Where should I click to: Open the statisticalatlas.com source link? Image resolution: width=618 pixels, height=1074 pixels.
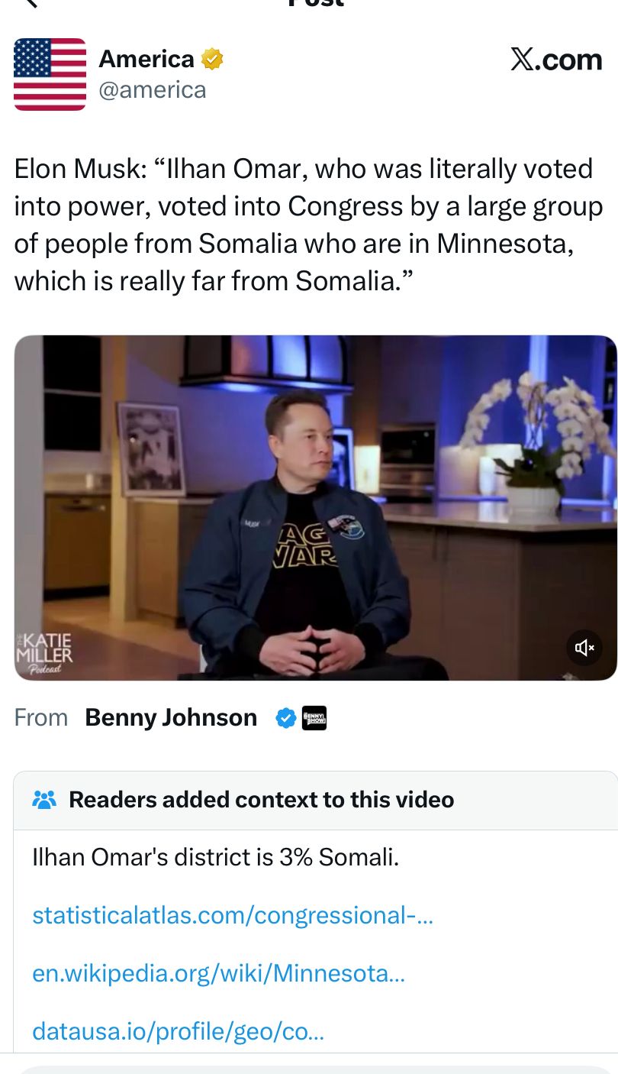coord(233,914)
